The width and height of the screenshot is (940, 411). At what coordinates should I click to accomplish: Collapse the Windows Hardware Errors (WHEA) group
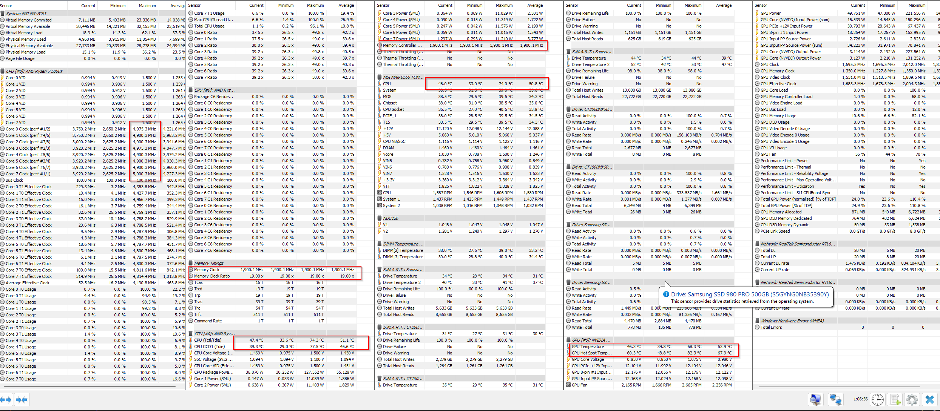792,321
